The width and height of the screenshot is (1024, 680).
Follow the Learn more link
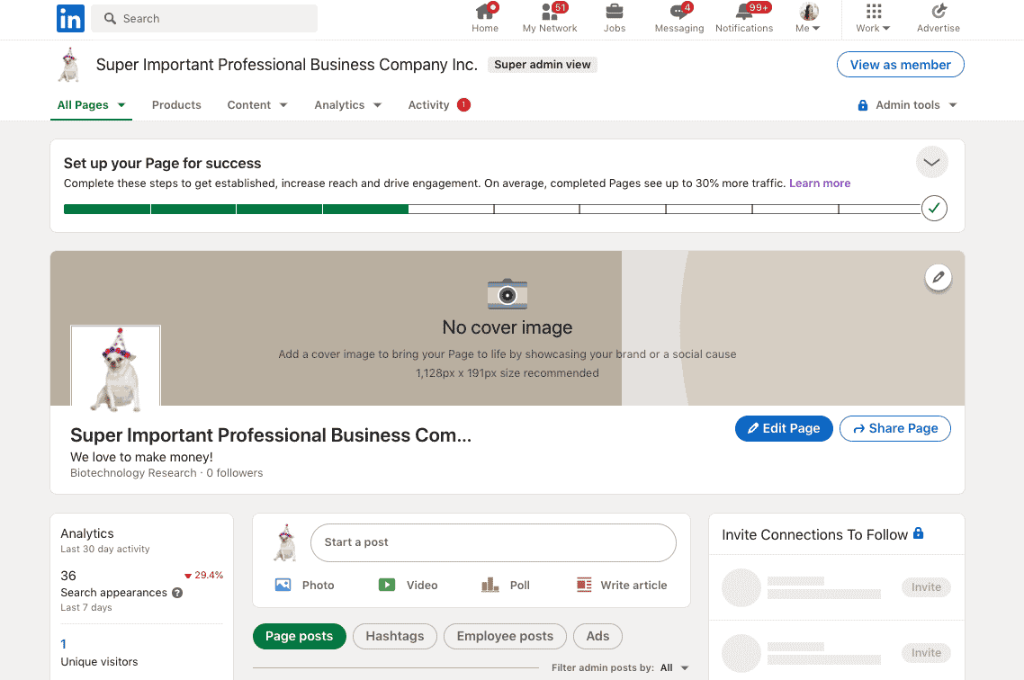(x=820, y=183)
